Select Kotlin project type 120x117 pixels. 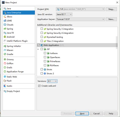[x=19, y=86]
